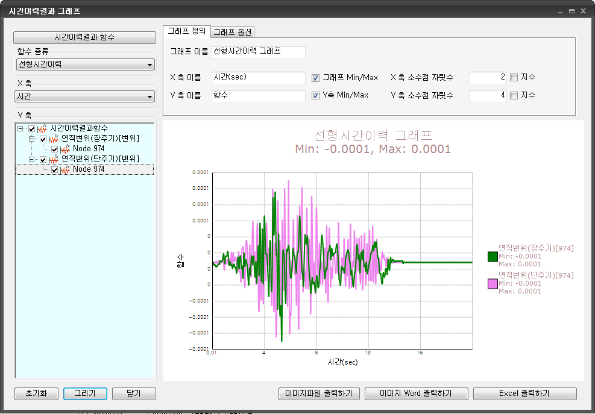This screenshot has width=595, height=414.
Task: Uncheck the 그래프 Min/Max checkbox
Action: click(315, 78)
